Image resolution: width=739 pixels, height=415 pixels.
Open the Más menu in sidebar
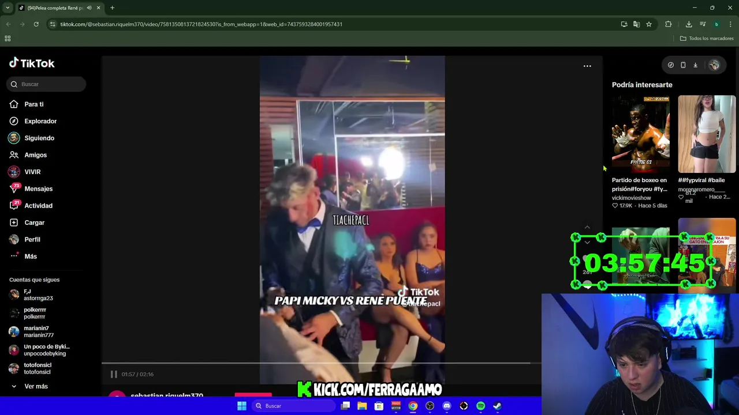[30, 256]
